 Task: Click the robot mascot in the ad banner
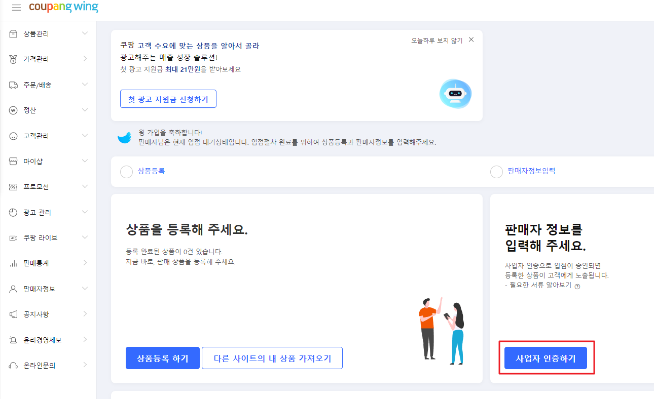pyautogui.click(x=455, y=93)
